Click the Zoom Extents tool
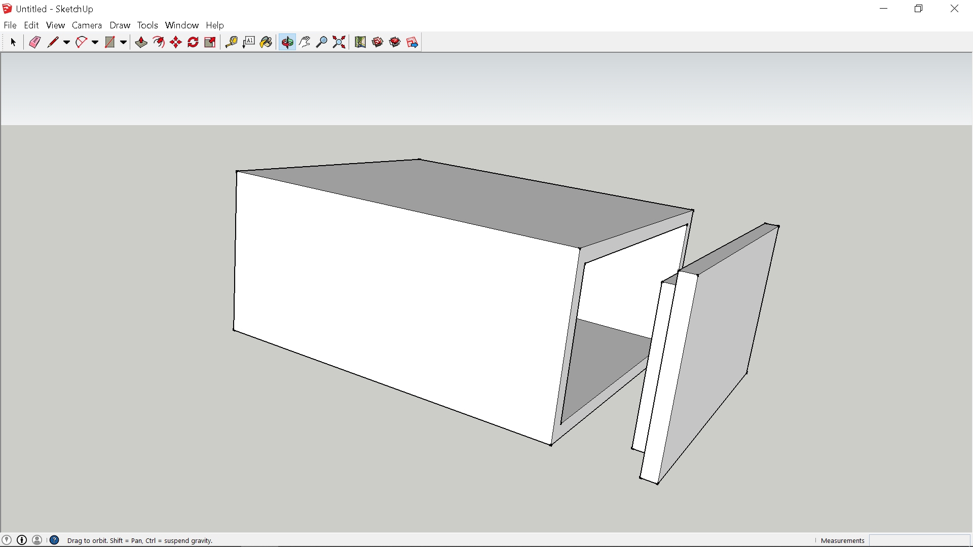973x547 pixels. point(339,43)
